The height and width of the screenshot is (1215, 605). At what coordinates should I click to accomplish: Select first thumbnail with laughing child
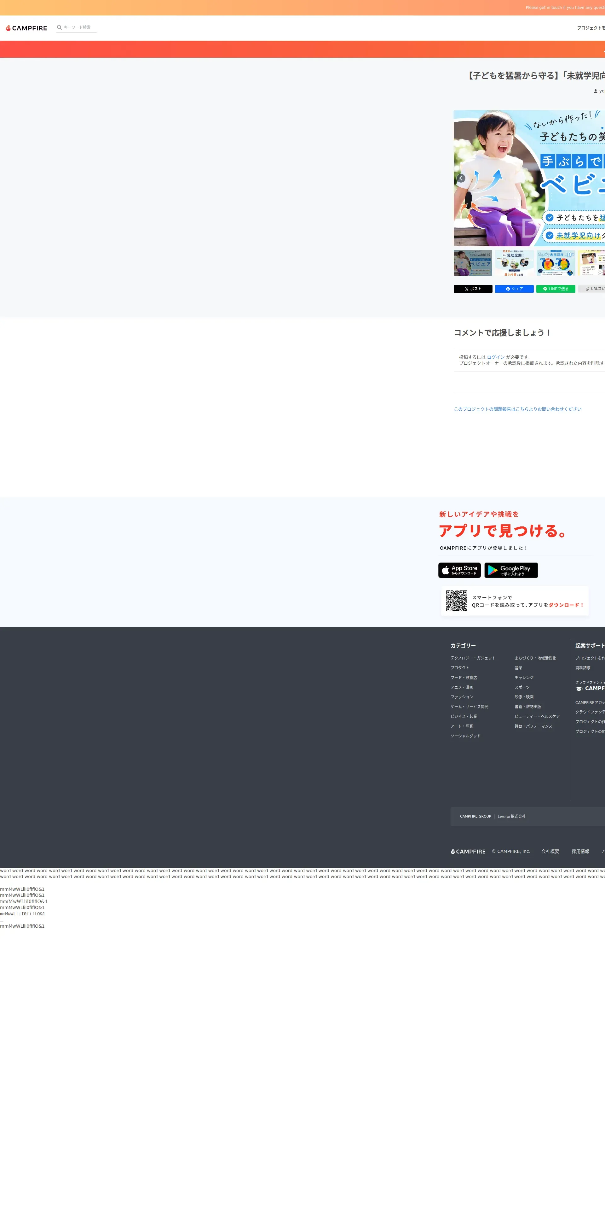pyautogui.click(x=473, y=263)
